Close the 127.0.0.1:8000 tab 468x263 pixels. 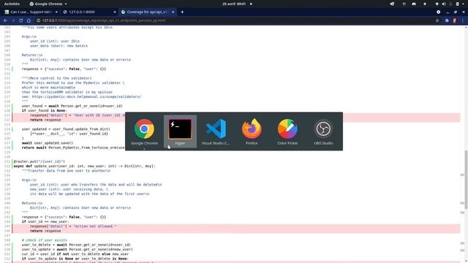pyautogui.click(x=115, y=12)
